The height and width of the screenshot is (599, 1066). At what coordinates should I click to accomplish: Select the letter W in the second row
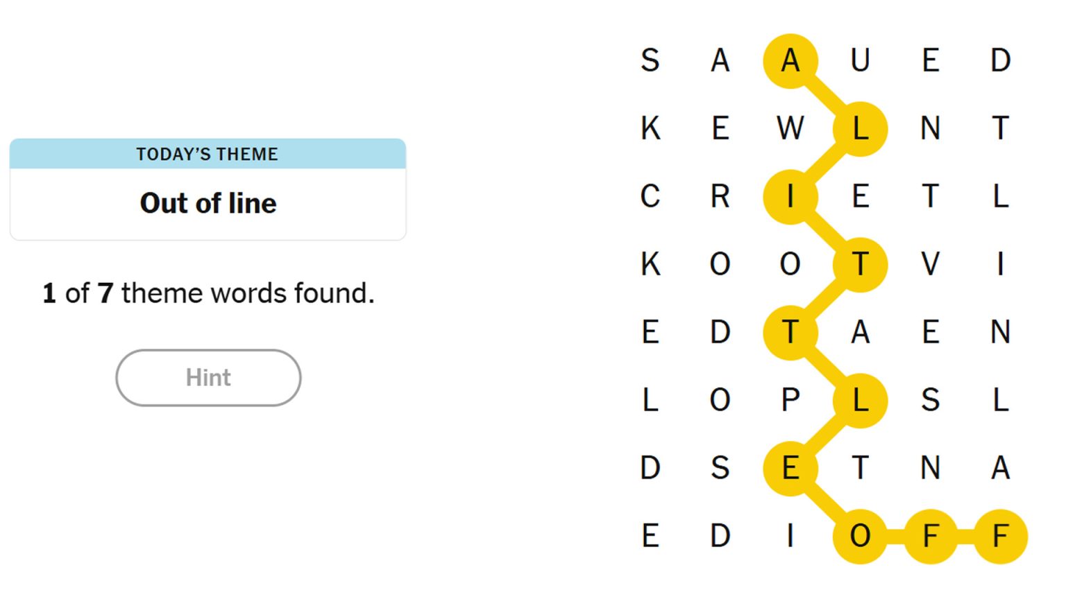790,128
